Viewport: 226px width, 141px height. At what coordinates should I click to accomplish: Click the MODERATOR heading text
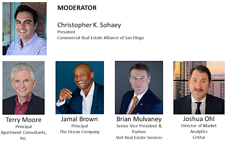click(77, 8)
